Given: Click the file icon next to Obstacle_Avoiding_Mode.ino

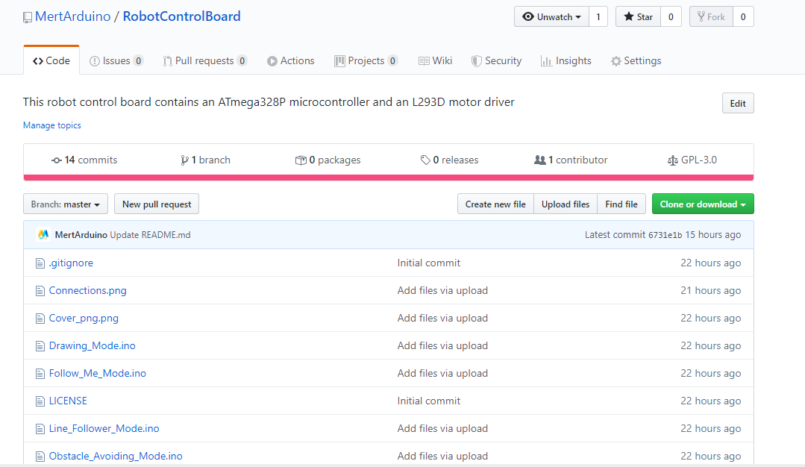Looking at the screenshot, I should coord(40,457).
